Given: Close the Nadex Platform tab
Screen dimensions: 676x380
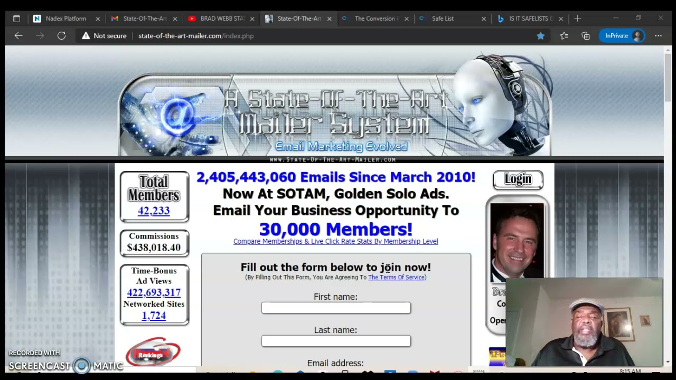Looking at the screenshot, I should click(x=98, y=18).
